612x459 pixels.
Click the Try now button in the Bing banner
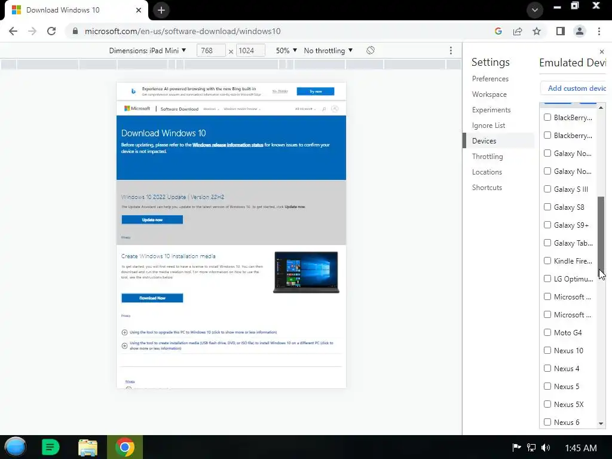316,91
